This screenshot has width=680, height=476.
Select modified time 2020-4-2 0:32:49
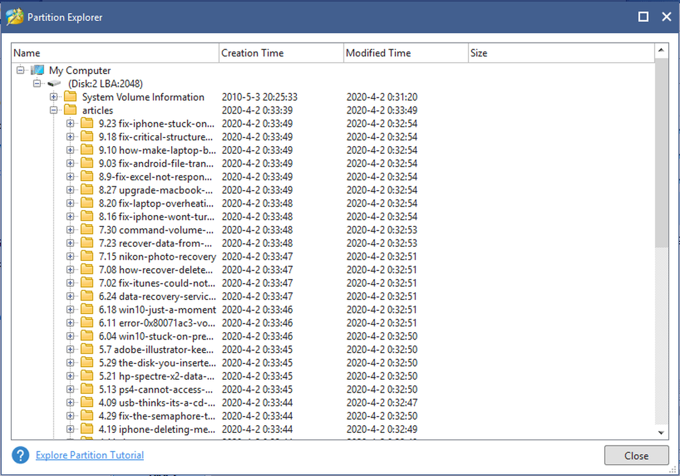click(x=382, y=430)
